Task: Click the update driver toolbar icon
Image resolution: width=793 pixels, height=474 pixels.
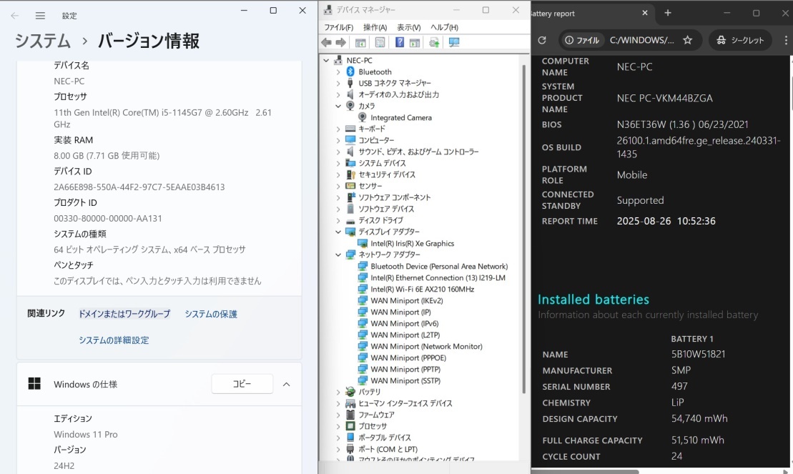Action: (x=434, y=42)
